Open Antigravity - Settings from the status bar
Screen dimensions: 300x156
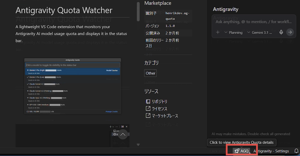coord(271,151)
